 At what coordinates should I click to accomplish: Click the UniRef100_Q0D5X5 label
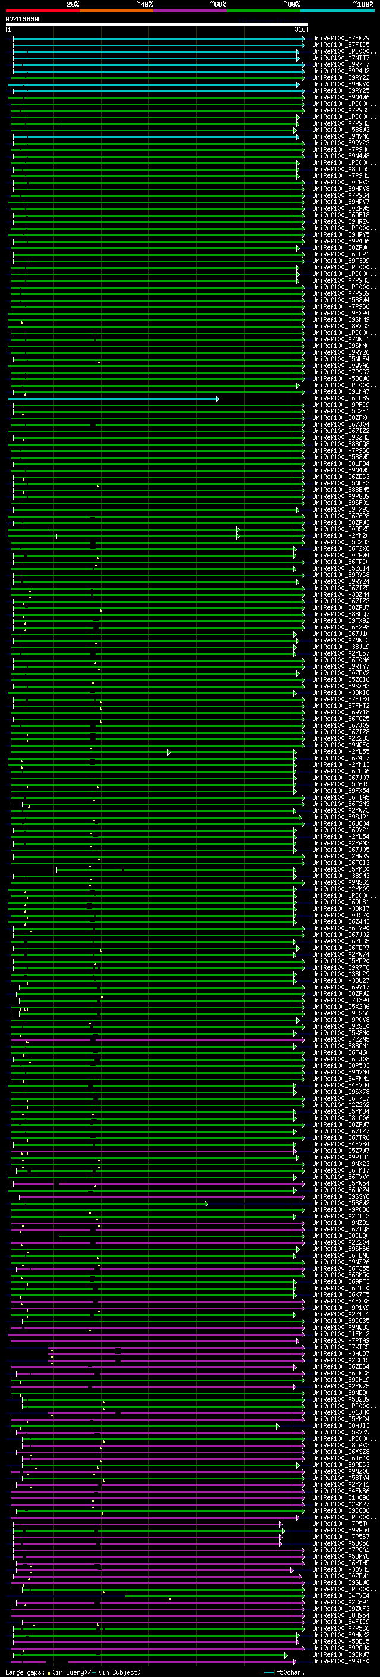(x=341, y=529)
